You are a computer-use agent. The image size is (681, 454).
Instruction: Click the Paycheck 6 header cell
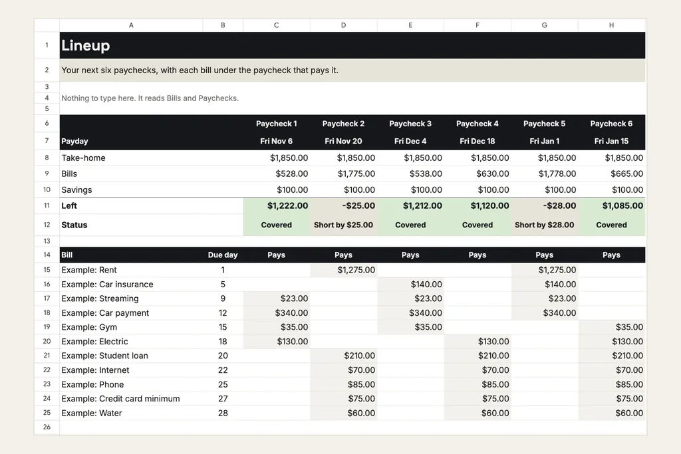coord(612,124)
